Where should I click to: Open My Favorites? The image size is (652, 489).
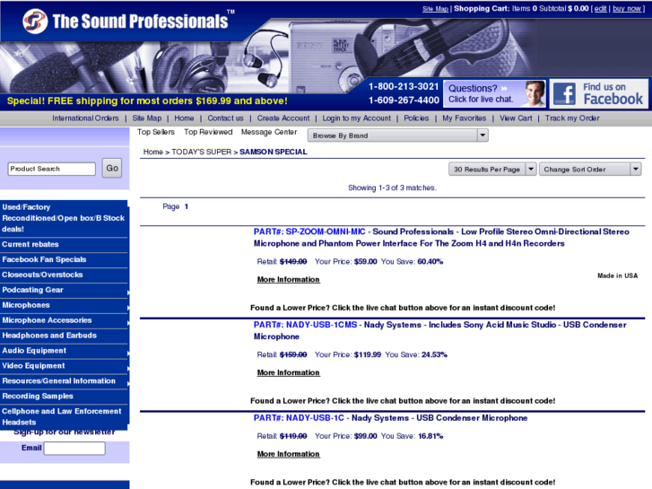pyautogui.click(x=464, y=118)
